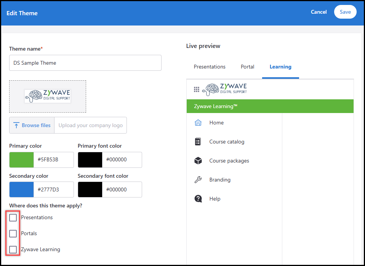
Task: Click the Where does this theme apply? label
Action: [x=46, y=205]
